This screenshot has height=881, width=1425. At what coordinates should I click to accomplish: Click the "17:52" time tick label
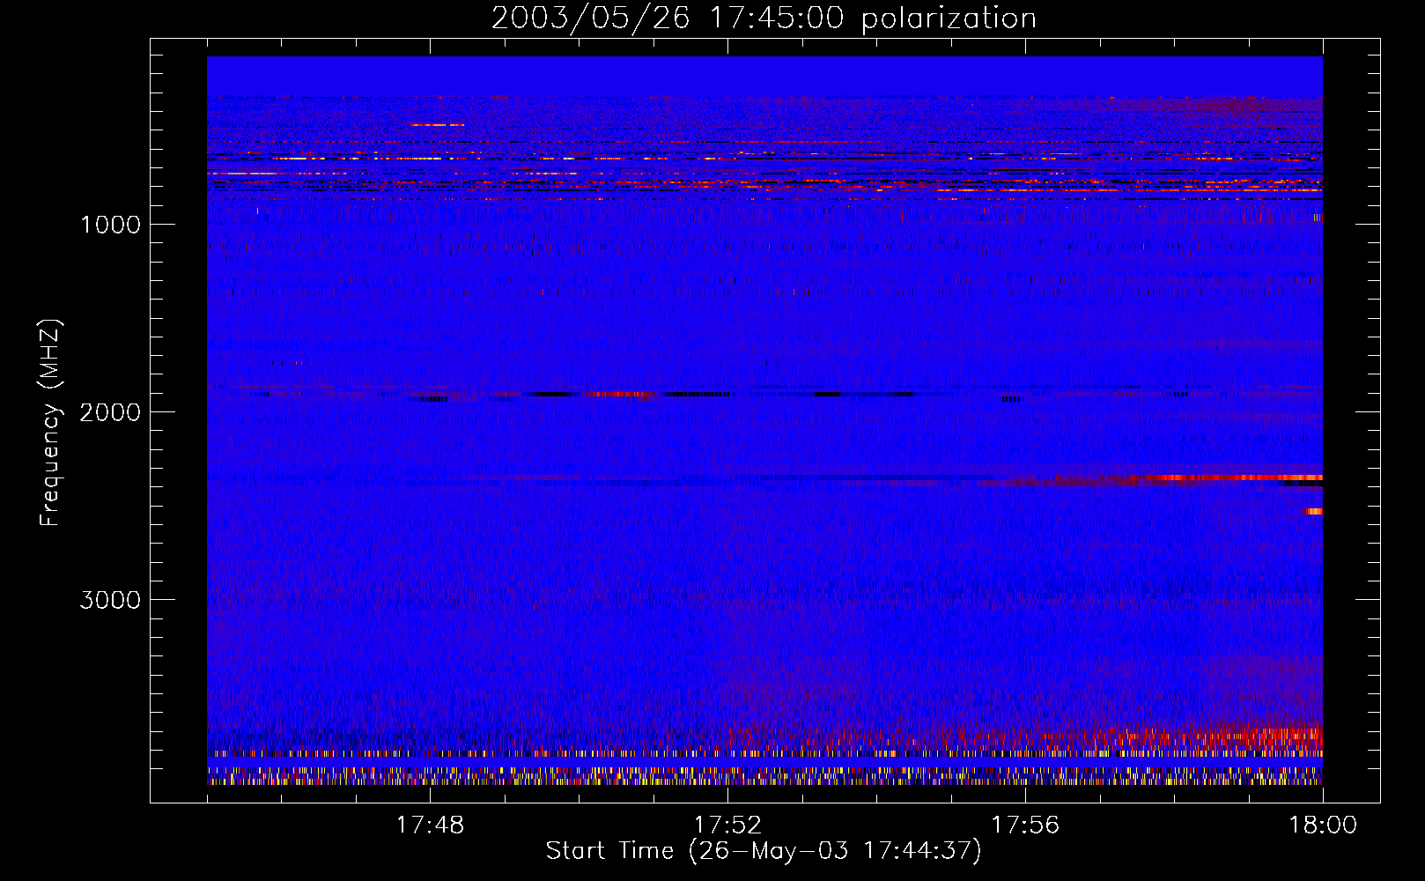727,825
